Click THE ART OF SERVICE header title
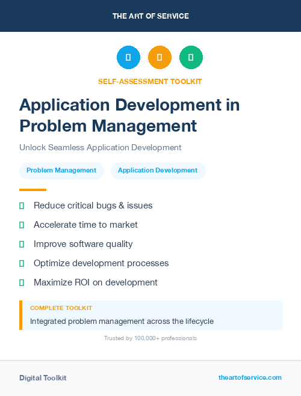The height and width of the screenshot is (396, 301). coord(150,16)
